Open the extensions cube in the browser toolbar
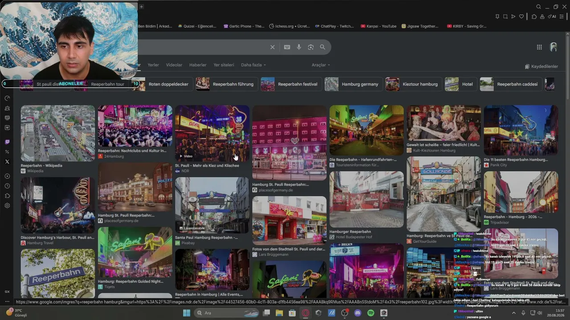The width and height of the screenshot is (570, 320). [534, 16]
